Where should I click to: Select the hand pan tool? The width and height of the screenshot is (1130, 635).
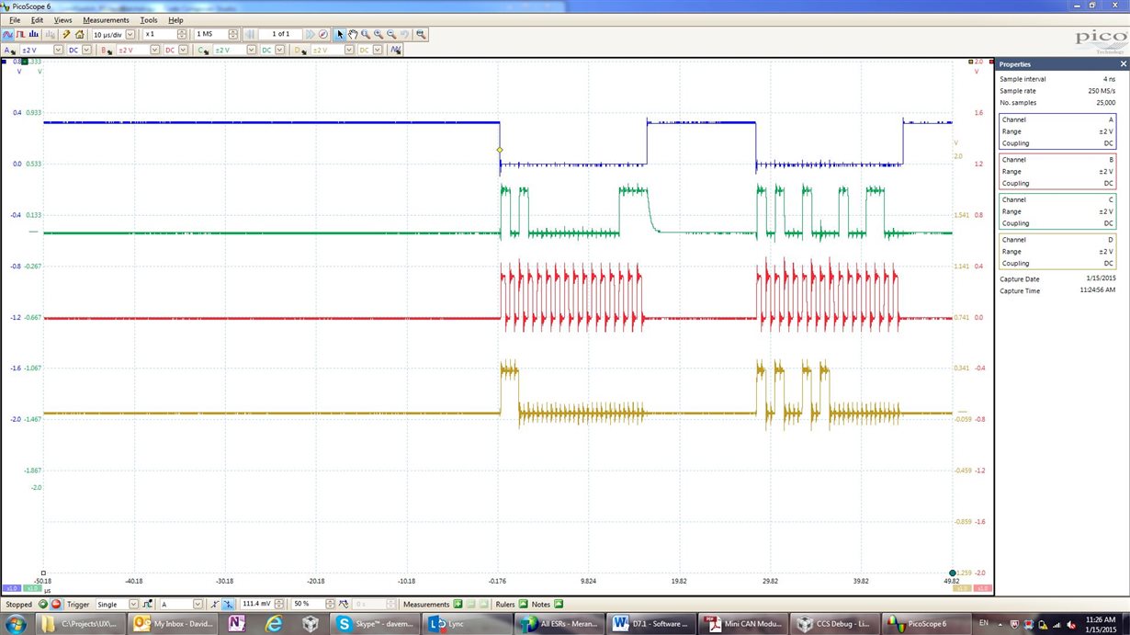(x=353, y=34)
